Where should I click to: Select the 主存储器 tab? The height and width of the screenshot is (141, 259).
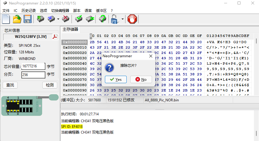click(70, 29)
